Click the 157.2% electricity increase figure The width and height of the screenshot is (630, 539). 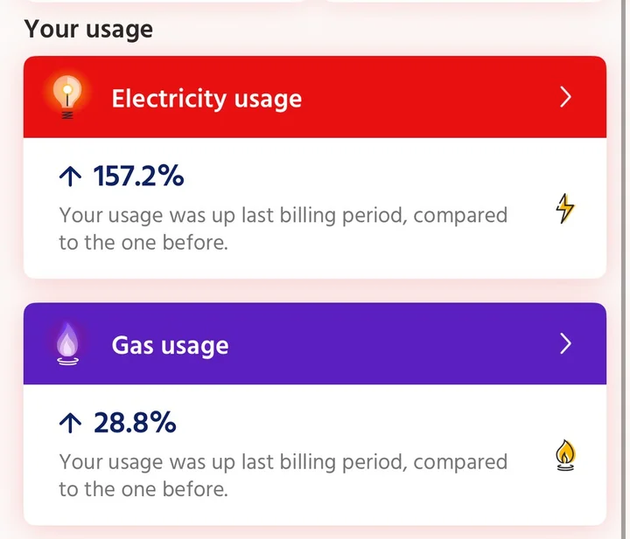pyautogui.click(x=138, y=176)
